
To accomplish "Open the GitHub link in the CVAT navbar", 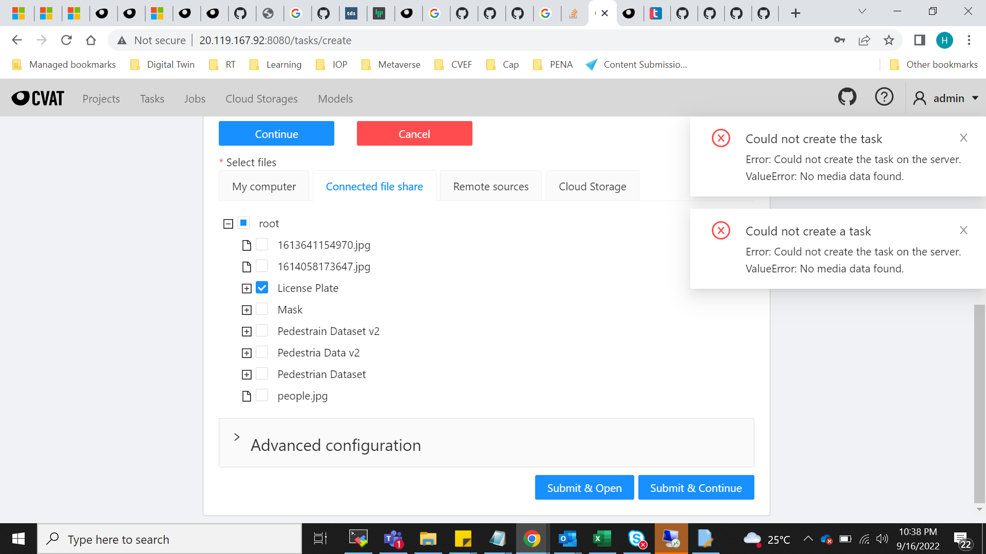I will [847, 96].
